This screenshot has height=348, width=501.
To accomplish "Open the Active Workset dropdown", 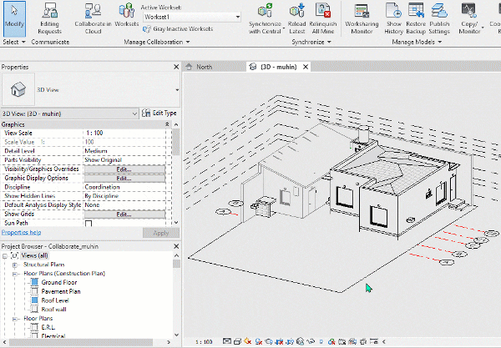I will coord(238,17).
